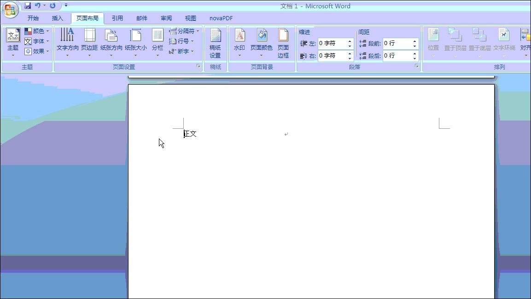Open the 分隔符 dropdown

[x=183, y=31]
